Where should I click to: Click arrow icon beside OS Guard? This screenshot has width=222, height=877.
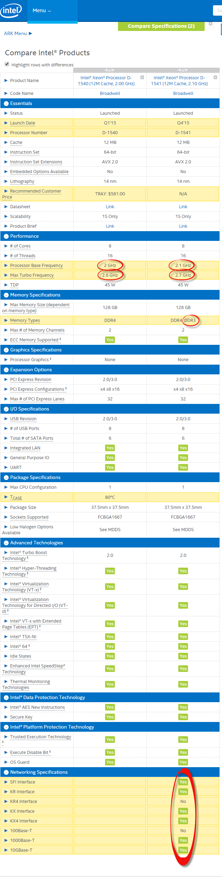pos(6,762)
